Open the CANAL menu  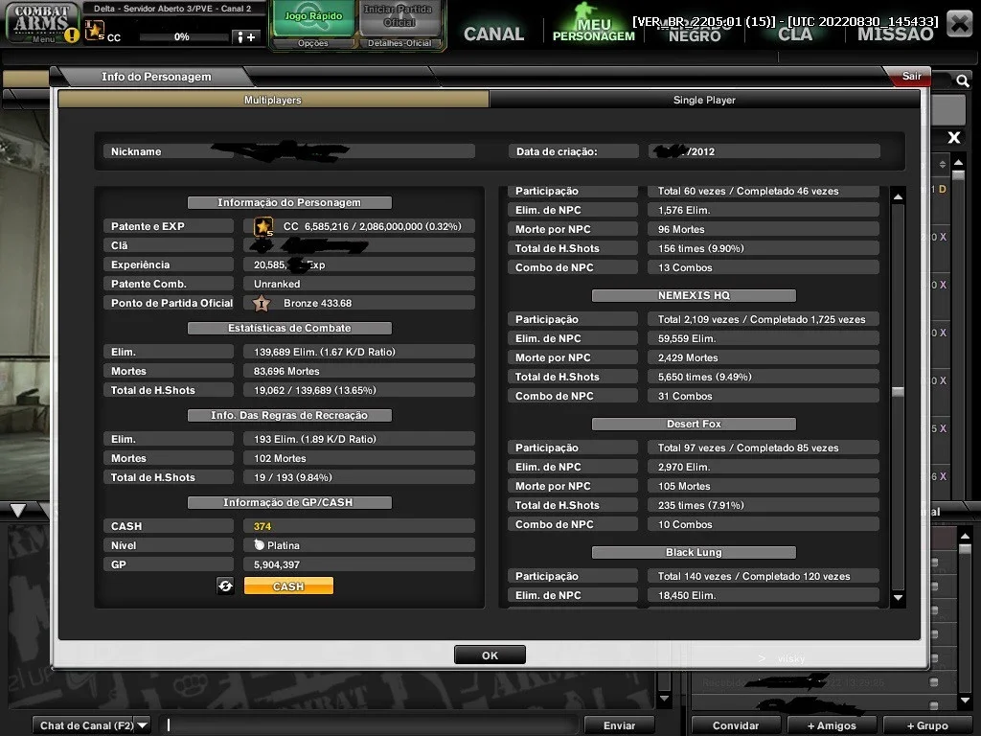pyautogui.click(x=493, y=34)
